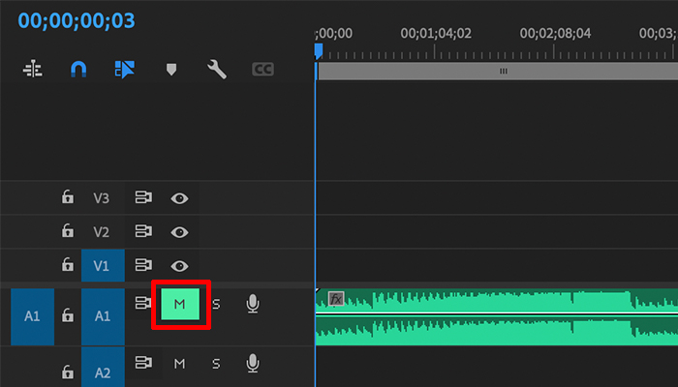This screenshot has height=387, width=678.
Task: Toggle the A2 track target
Action: click(x=103, y=368)
